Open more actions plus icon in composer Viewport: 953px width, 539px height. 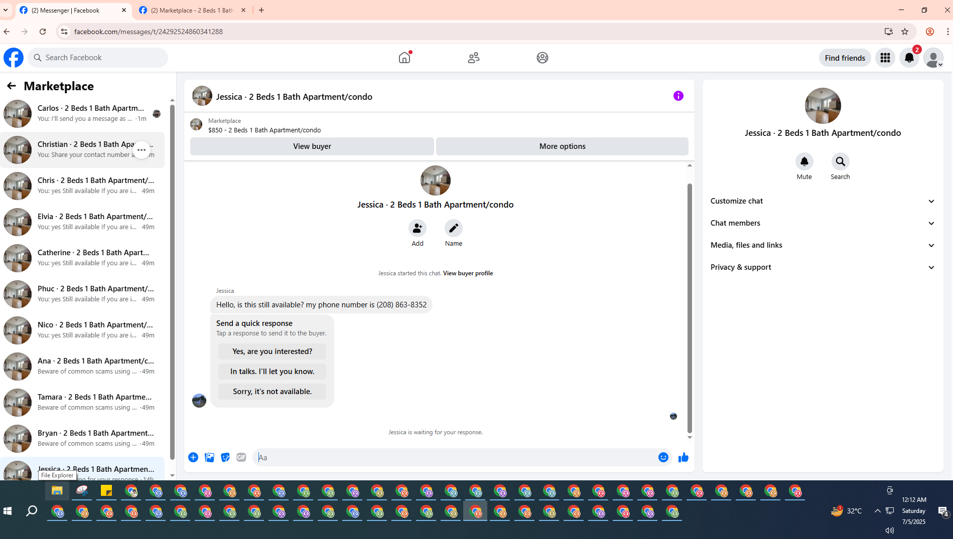tap(193, 457)
